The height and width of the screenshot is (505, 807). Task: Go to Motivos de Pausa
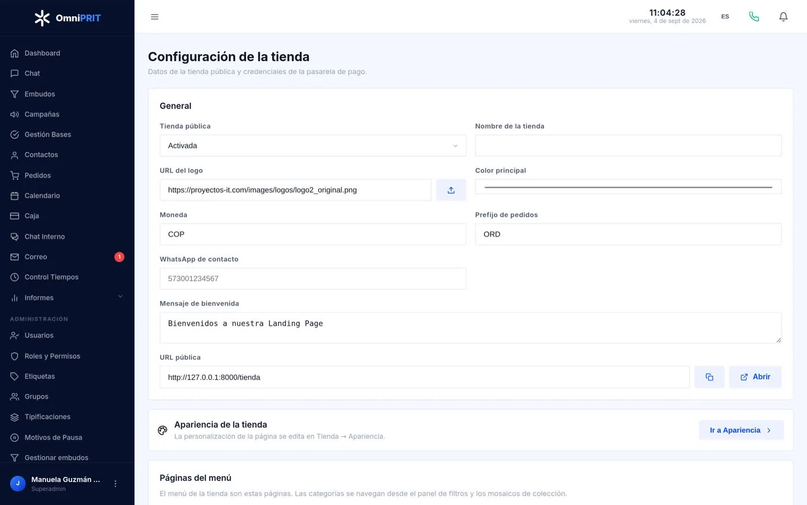click(x=67, y=438)
